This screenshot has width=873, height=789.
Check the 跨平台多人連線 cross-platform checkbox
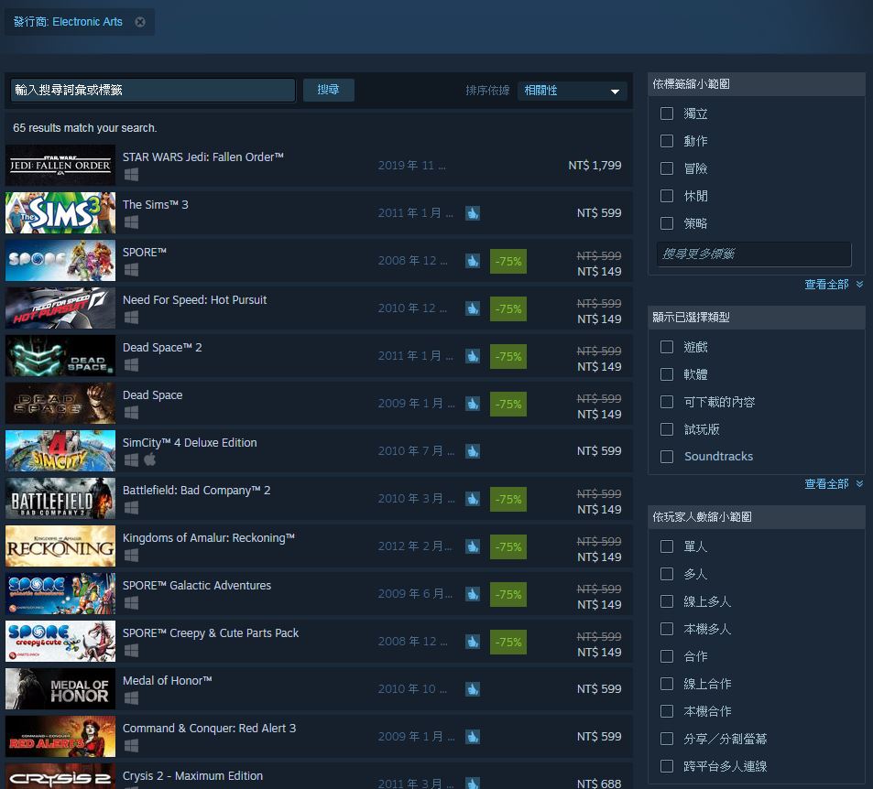point(667,765)
